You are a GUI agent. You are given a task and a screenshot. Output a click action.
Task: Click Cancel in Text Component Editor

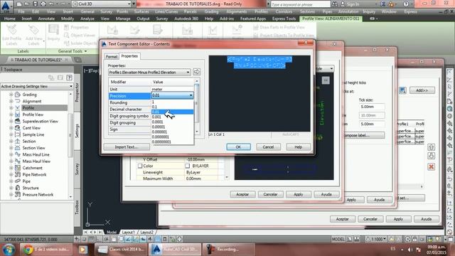[269, 147]
